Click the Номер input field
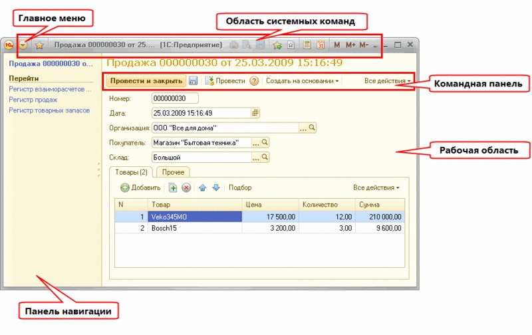 (175, 98)
